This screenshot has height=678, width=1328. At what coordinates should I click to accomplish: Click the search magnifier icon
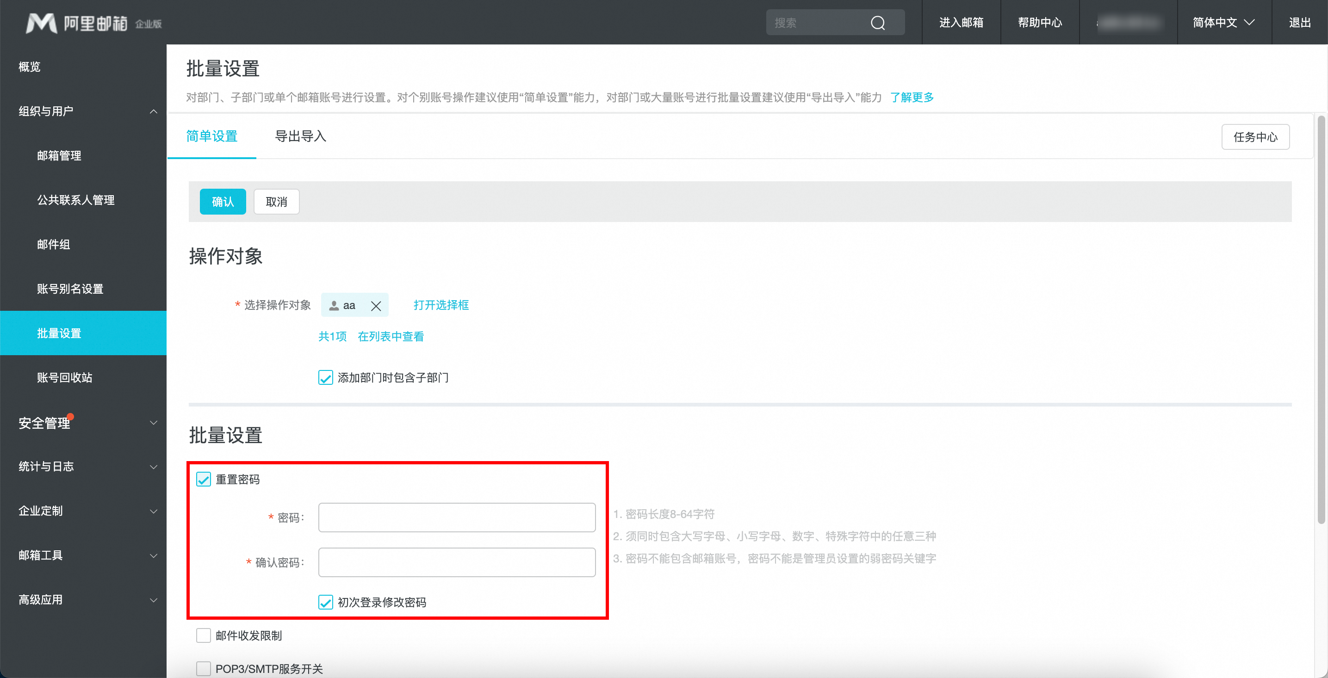[877, 23]
